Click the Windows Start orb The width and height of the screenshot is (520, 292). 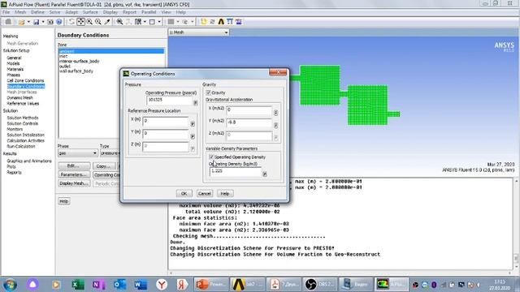click(x=10, y=285)
